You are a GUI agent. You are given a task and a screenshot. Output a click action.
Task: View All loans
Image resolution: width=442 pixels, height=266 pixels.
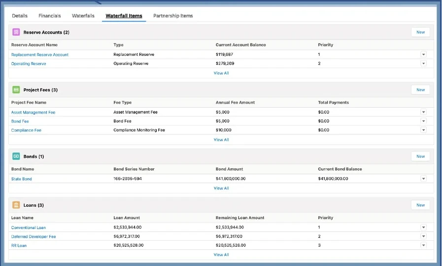click(221, 255)
